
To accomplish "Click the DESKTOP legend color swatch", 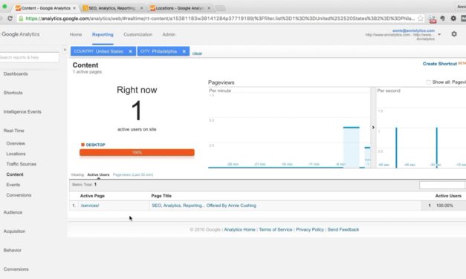I will (x=83, y=145).
